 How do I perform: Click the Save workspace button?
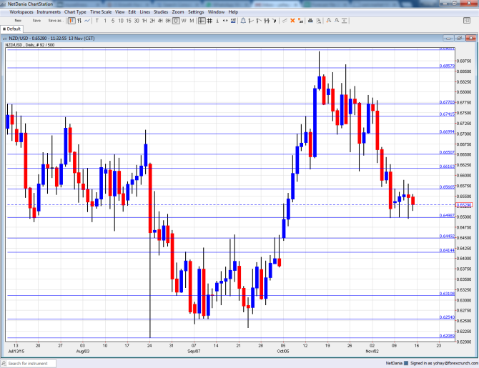(36, 21)
